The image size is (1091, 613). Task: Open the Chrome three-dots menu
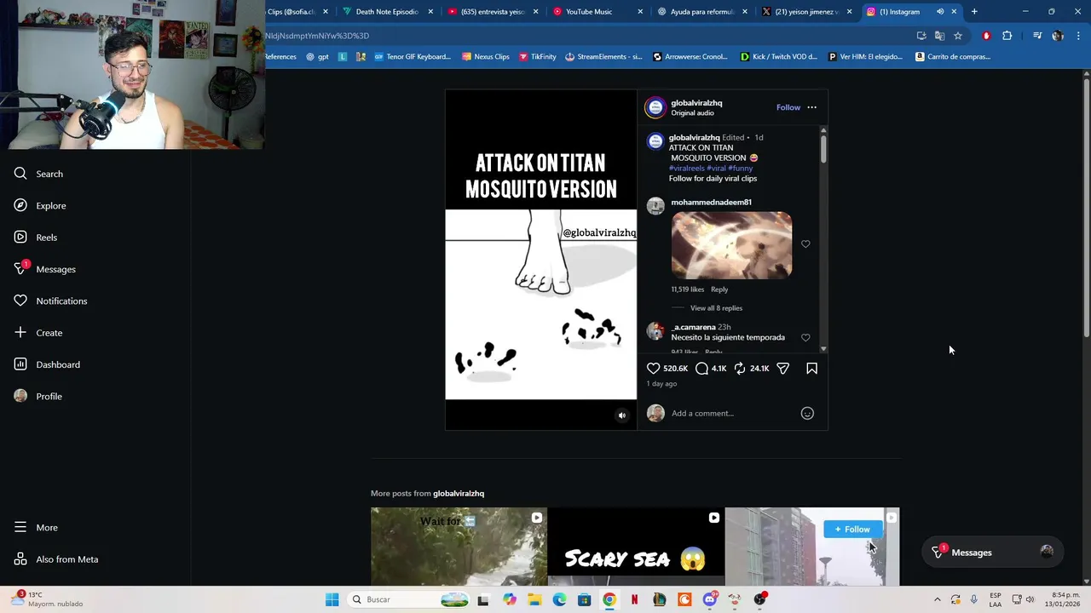1079,36
